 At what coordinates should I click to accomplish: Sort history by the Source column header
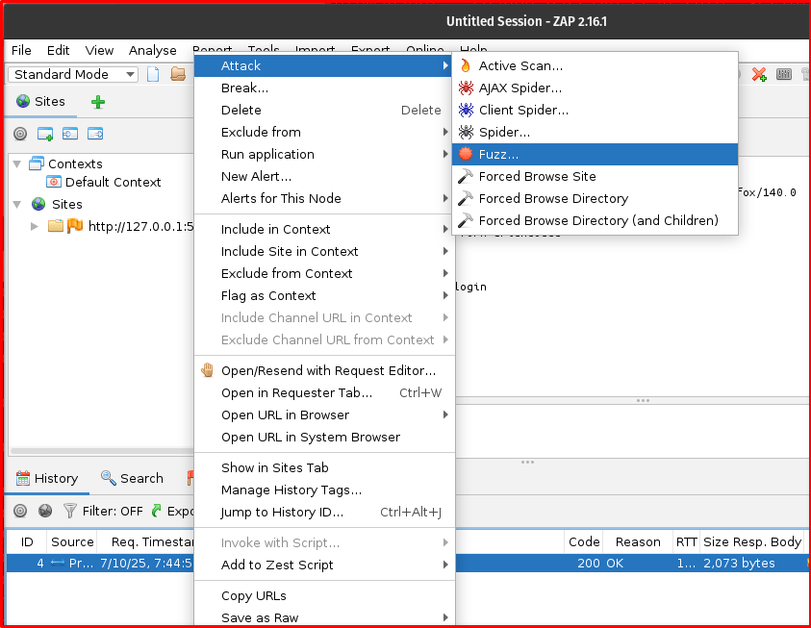pyautogui.click(x=72, y=541)
